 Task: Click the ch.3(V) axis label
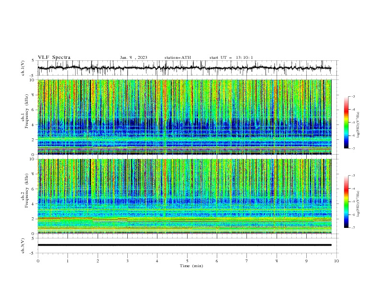23,246
